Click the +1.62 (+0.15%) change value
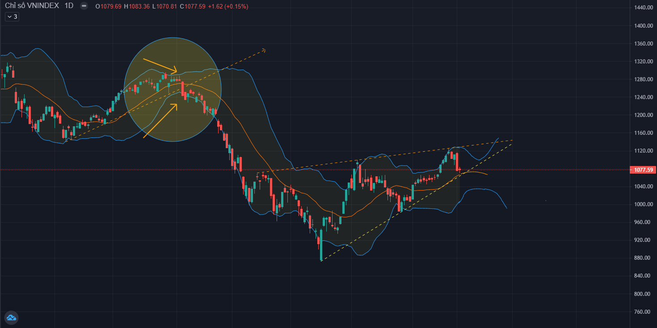Image resolution: width=657 pixels, height=328 pixels. pos(228,6)
